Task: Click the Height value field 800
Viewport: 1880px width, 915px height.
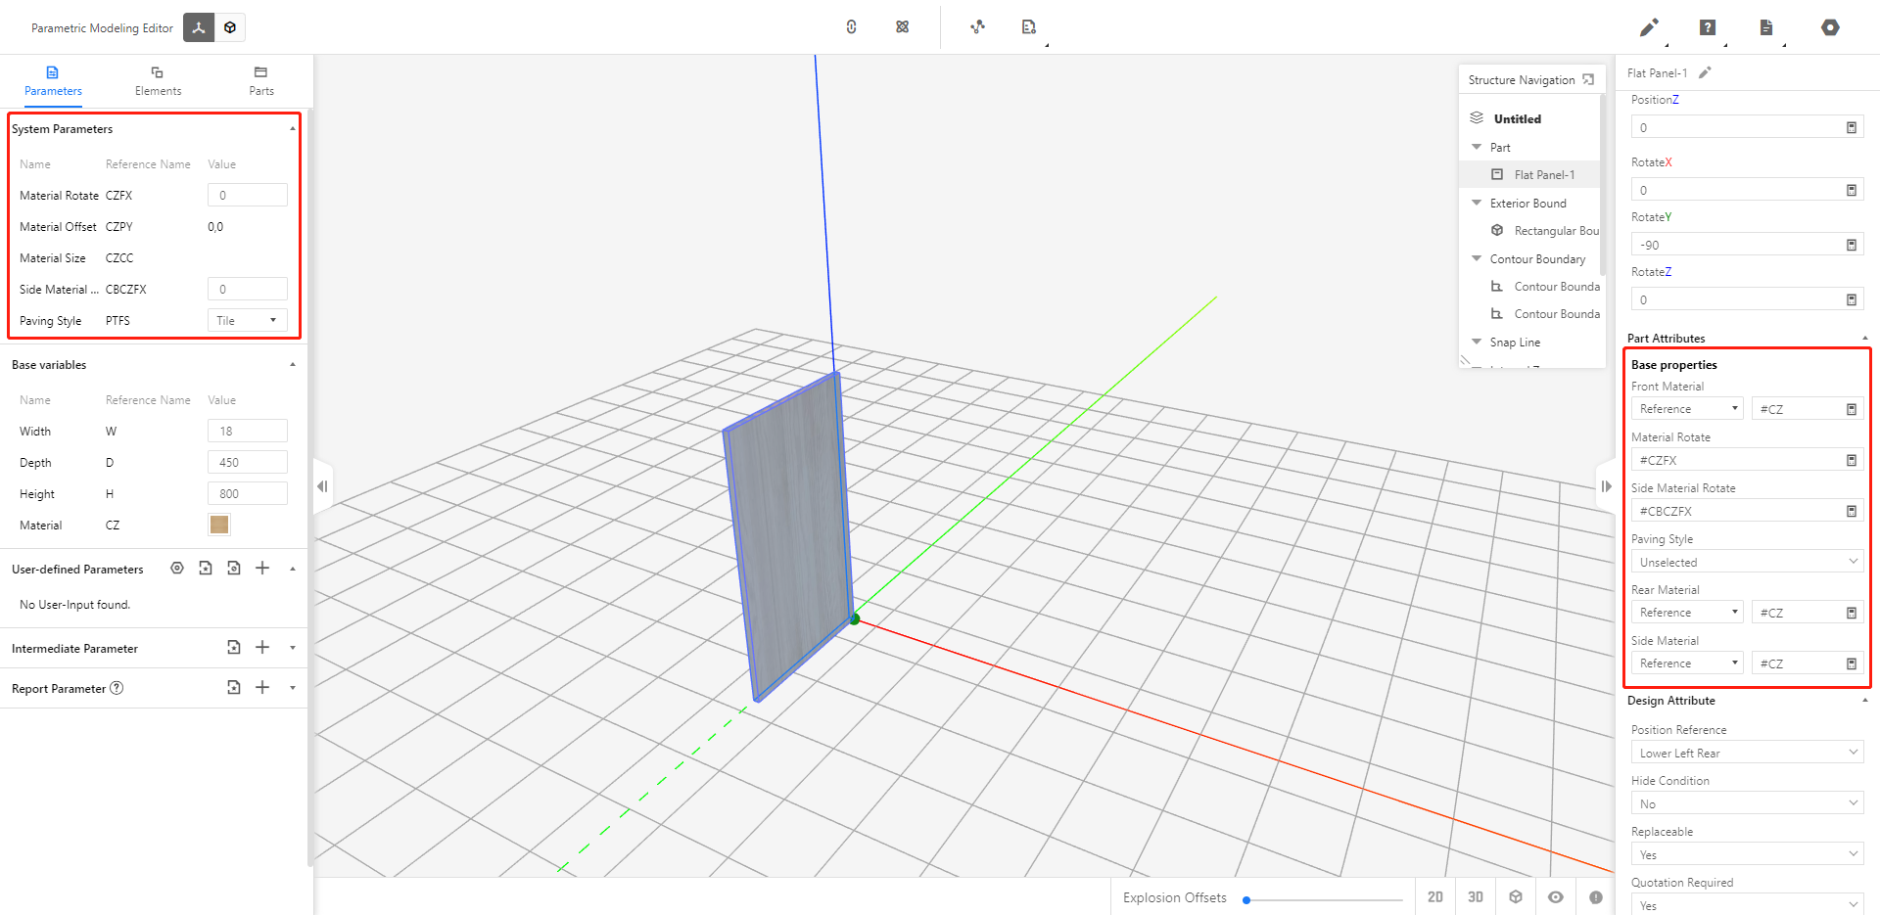Action: [x=248, y=493]
